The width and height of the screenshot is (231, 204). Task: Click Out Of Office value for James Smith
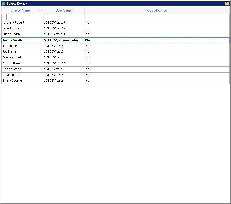[87, 40]
